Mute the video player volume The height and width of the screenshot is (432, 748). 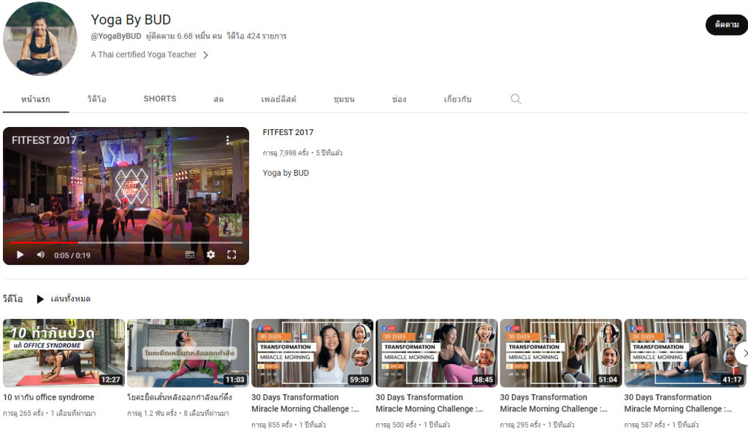point(40,255)
